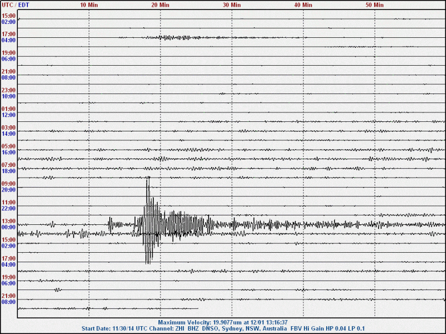Click the first blue "02:00" EDT label at top
Screen dimensions: 446x334
point(8,22)
